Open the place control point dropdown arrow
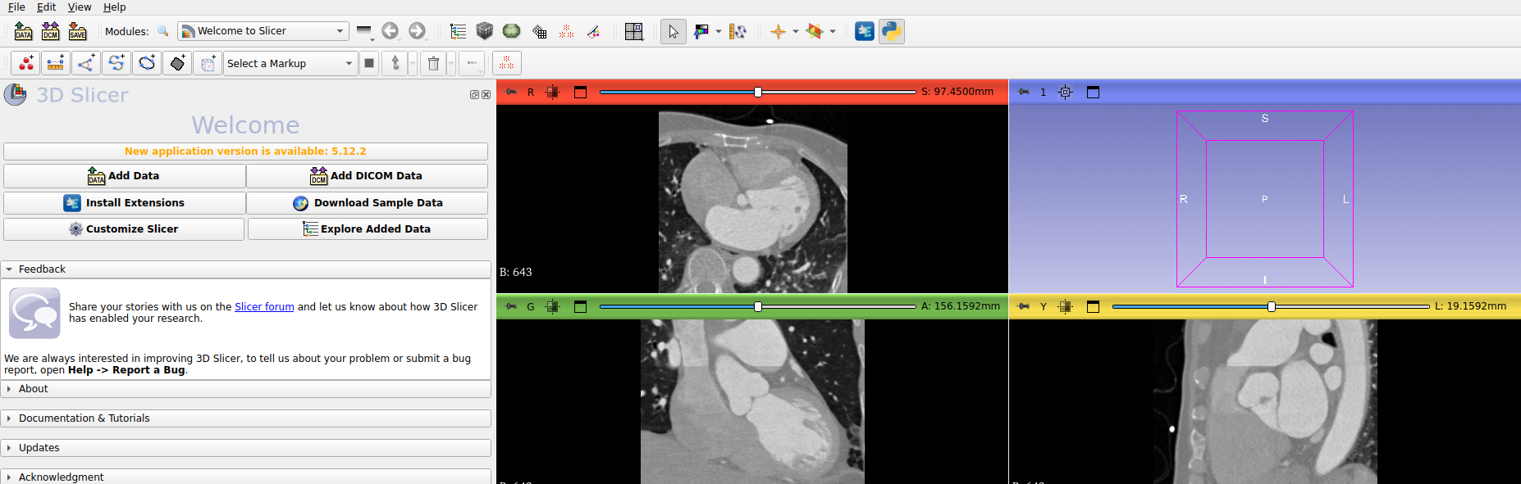Screen dimensions: 1521x484 [413, 63]
